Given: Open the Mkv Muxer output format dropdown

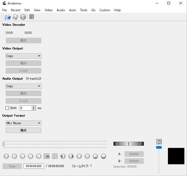Looking at the screenshot, I should 23,123.
